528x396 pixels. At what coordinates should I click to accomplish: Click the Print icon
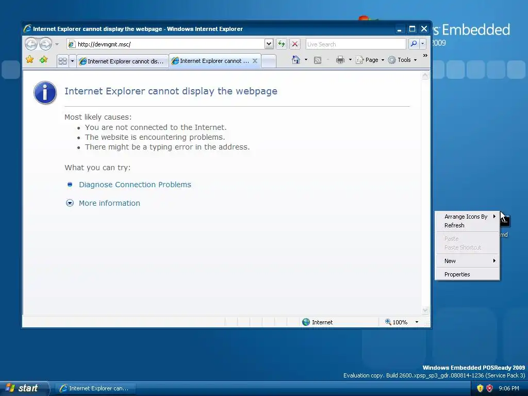[340, 60]
